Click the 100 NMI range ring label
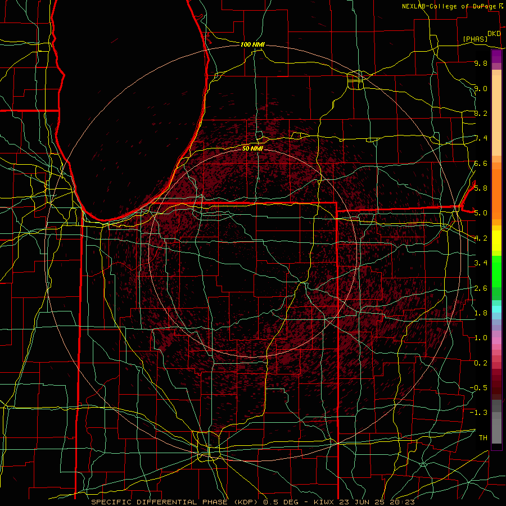This screenshot has width=506, height=506. [x=252, y=44]
